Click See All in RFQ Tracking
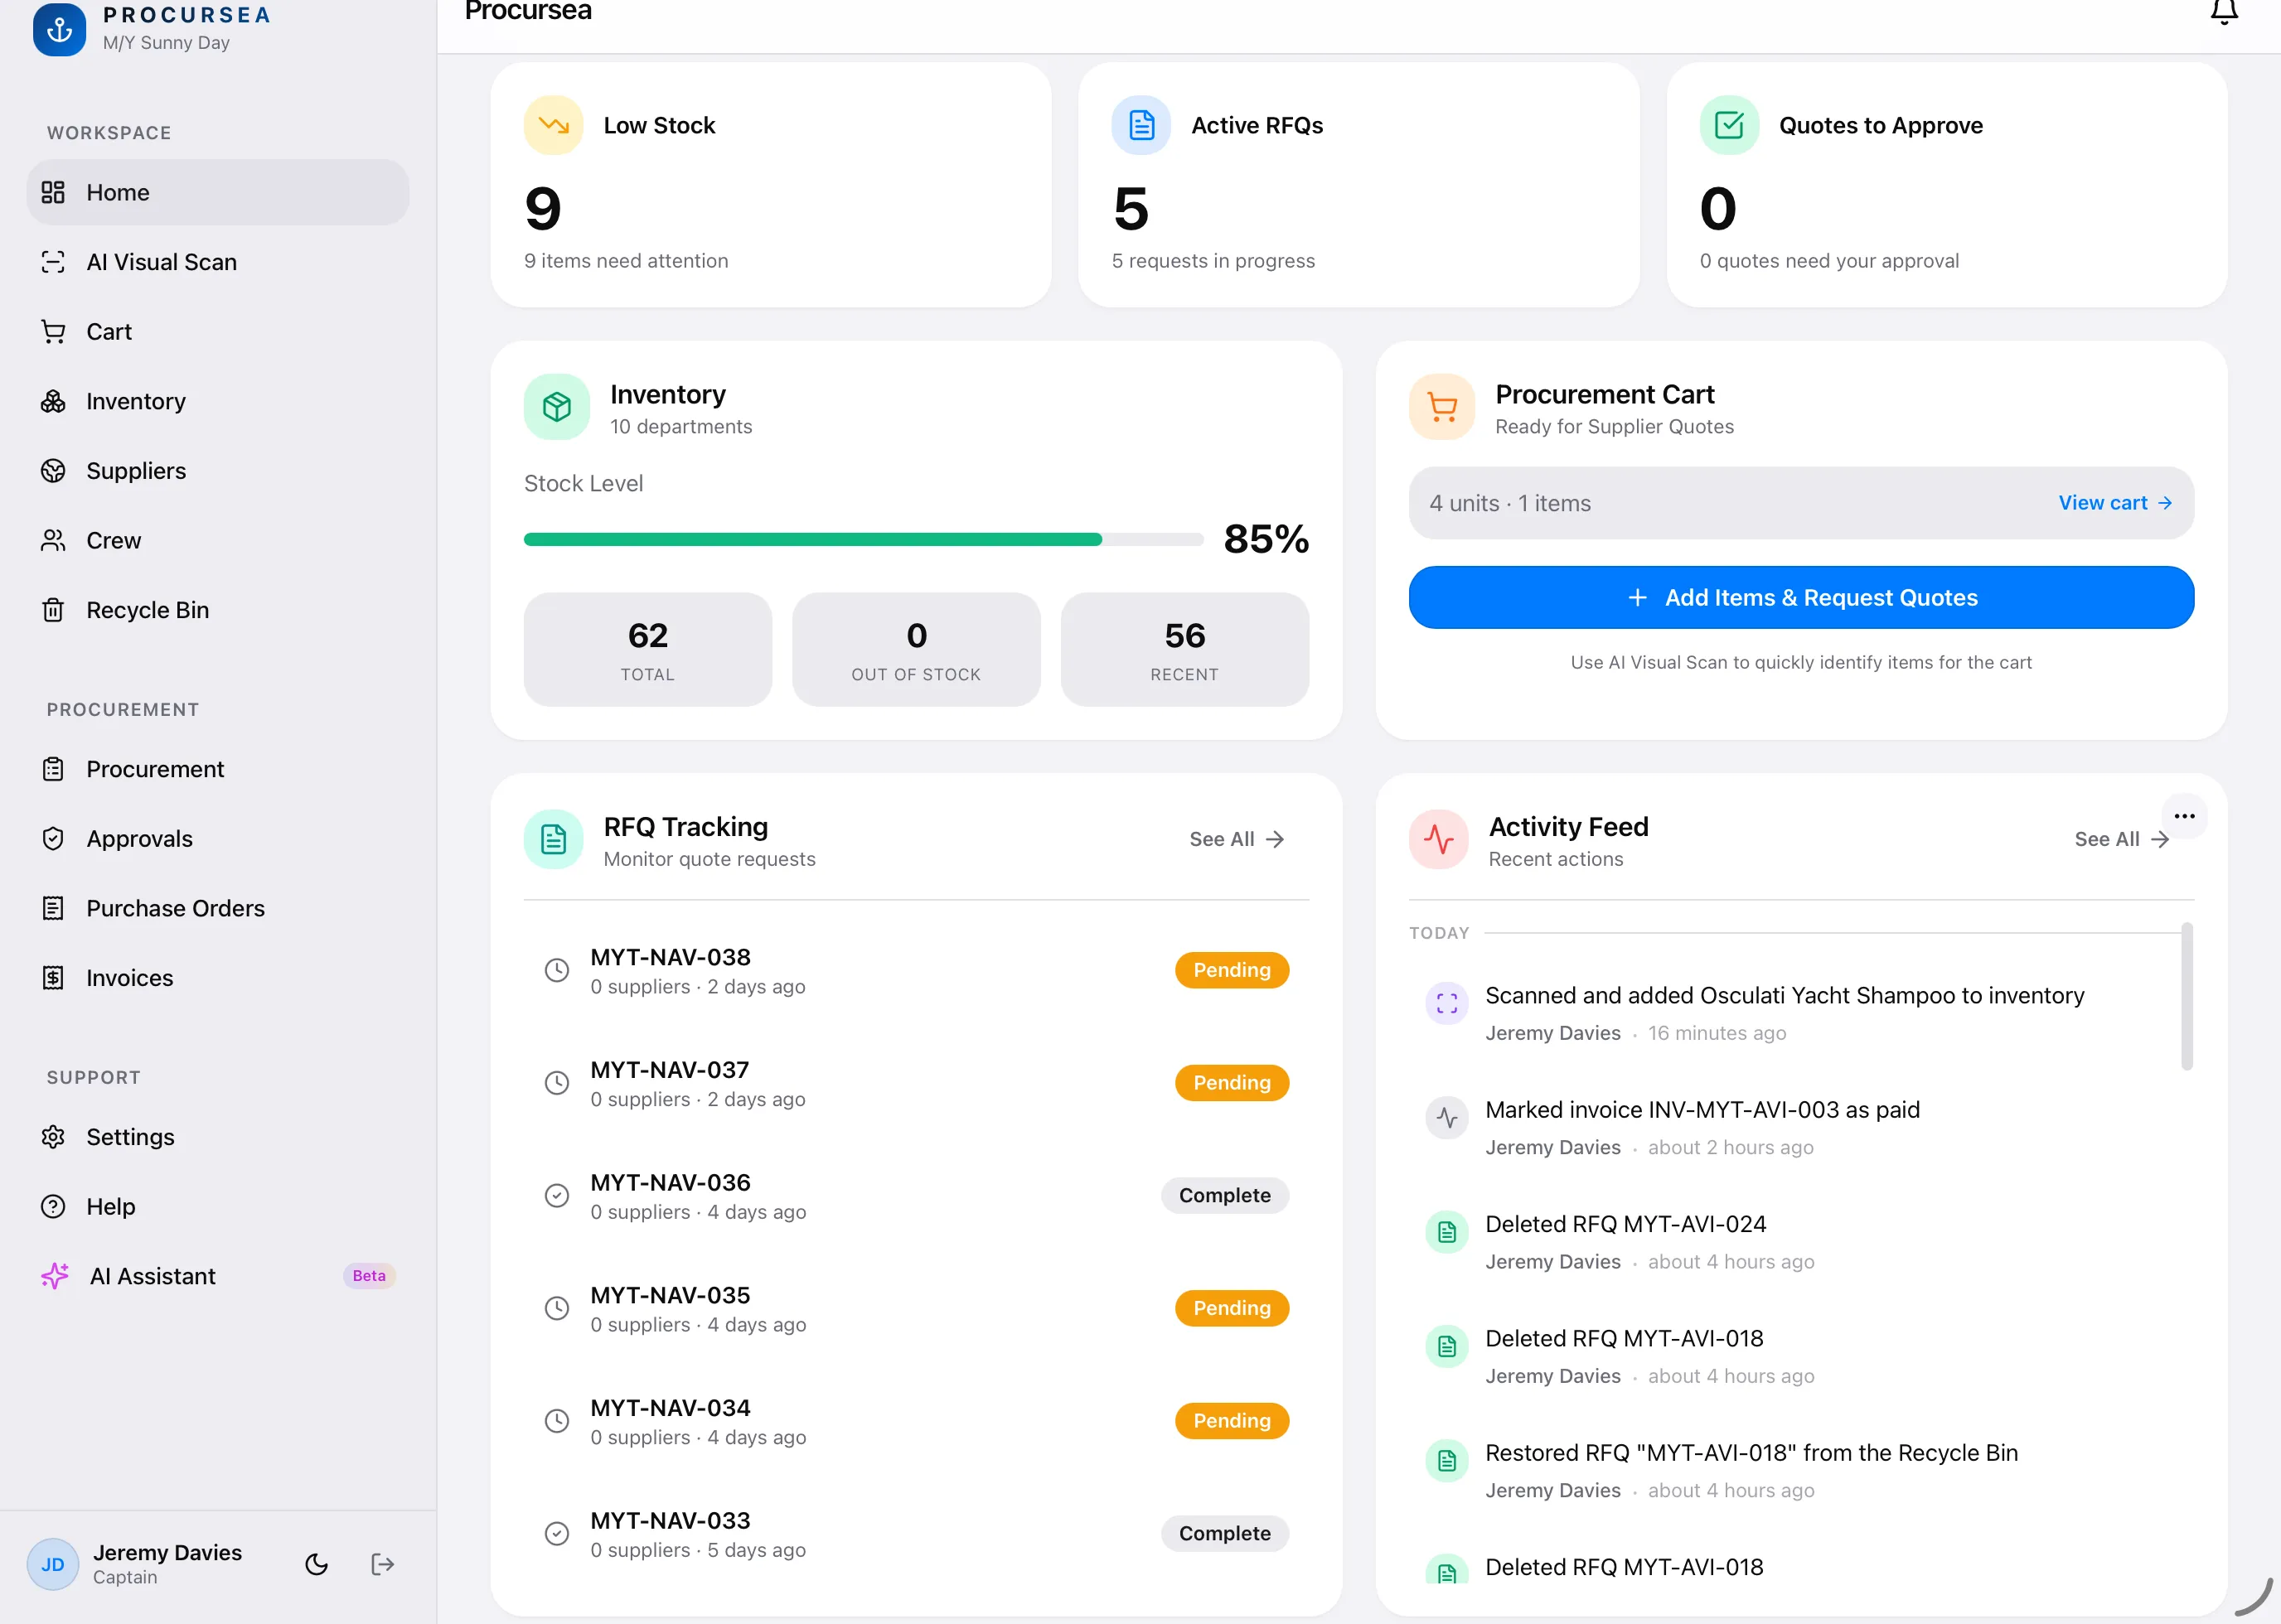This screenshot has height=1624, width=2281. click(1237, 839)
